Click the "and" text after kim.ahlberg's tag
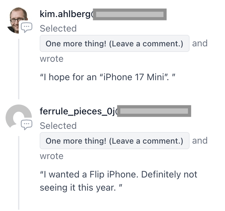The width and height of the screenshot is (225, 211). tap(200, 43)
